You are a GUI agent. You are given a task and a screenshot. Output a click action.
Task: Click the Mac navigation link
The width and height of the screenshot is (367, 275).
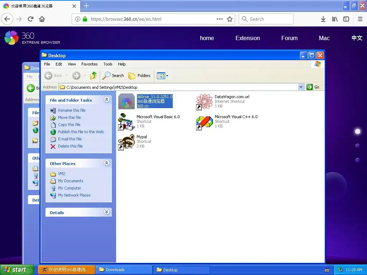coord(324,38)
